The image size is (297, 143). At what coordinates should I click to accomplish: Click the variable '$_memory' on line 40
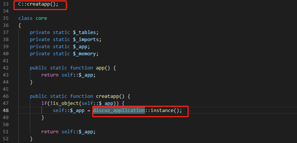pos(84,54)
